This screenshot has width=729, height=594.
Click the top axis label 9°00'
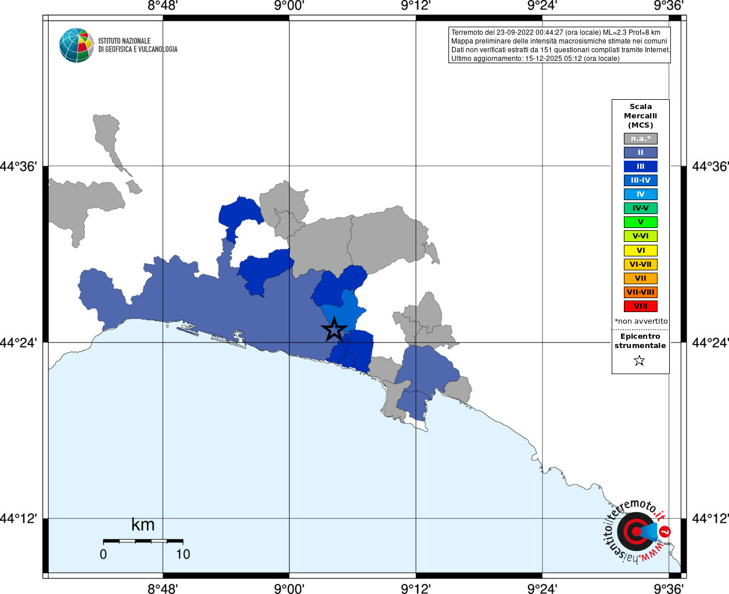point(289,6)
